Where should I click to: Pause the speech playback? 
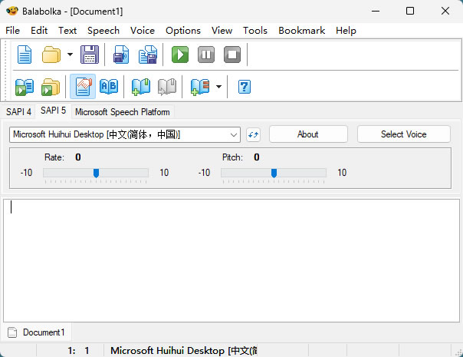(x=206, y=55)
